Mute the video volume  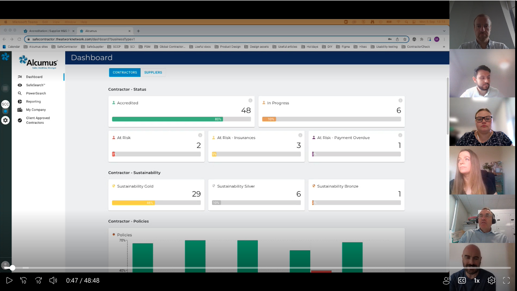(53, 280)
